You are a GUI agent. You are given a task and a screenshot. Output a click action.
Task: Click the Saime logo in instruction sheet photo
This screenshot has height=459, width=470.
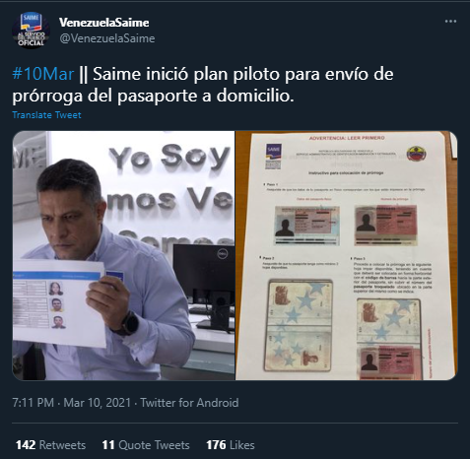tap(273, 157)
